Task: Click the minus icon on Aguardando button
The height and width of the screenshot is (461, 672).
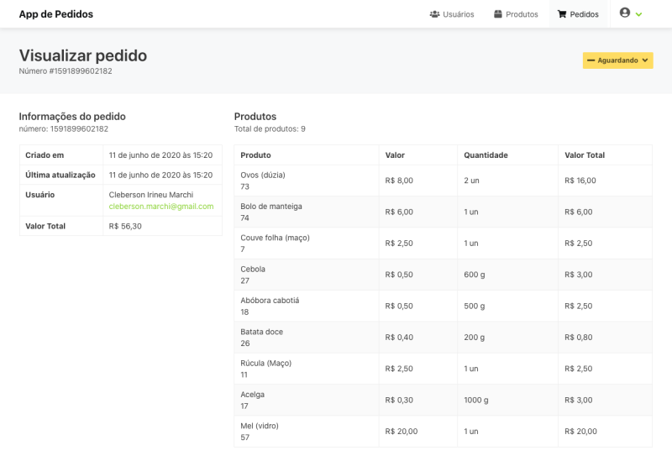Action: (x=591, y=60)
